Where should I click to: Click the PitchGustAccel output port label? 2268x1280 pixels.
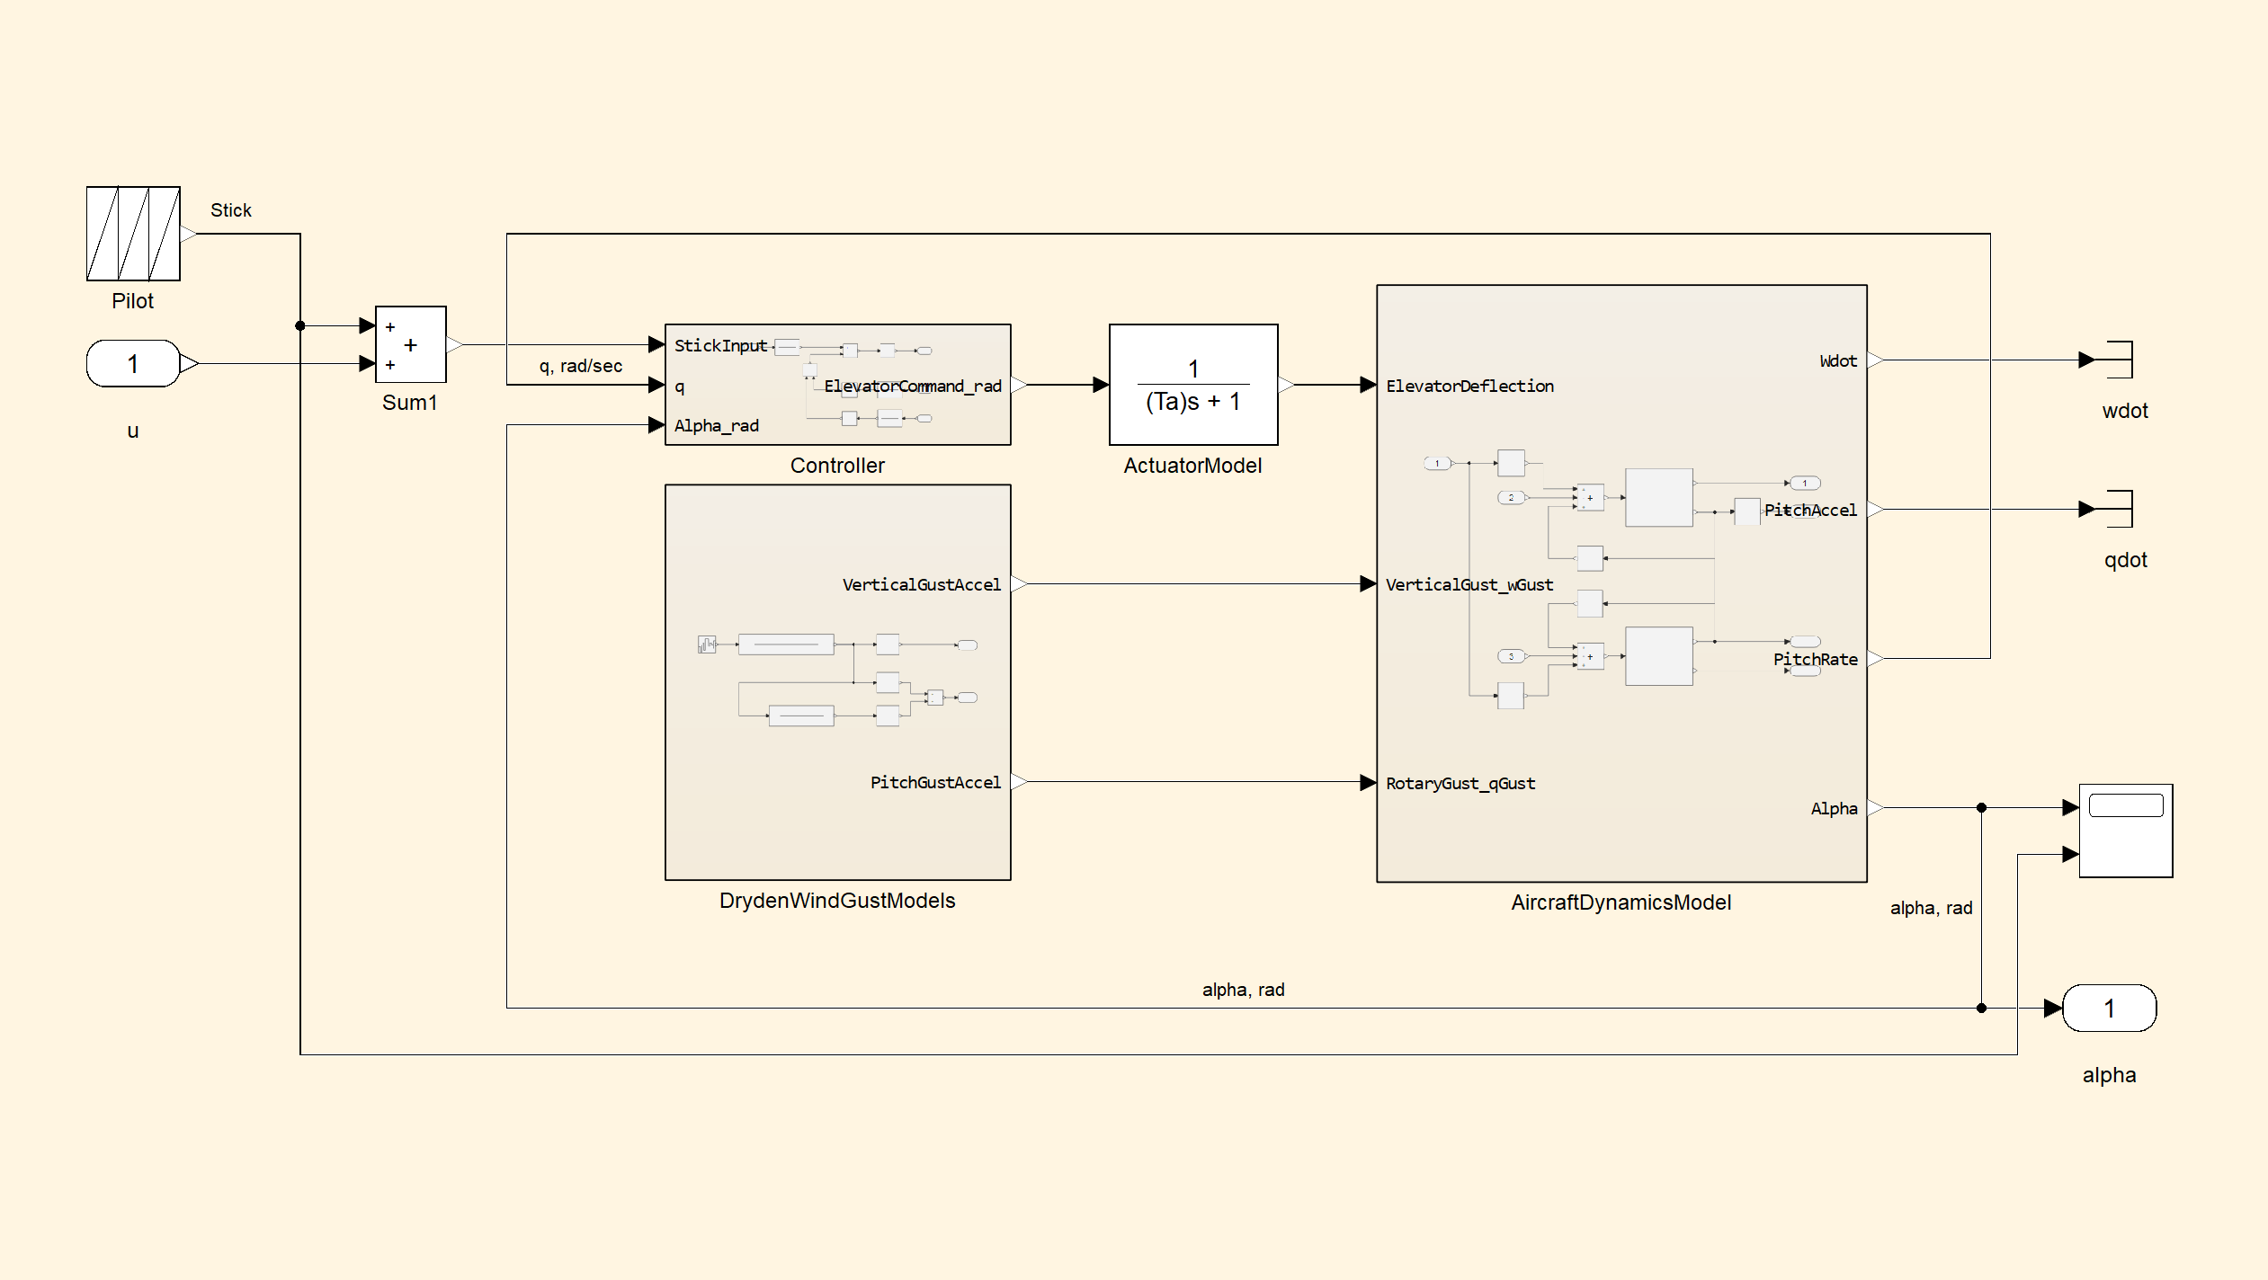pos(935,782)
